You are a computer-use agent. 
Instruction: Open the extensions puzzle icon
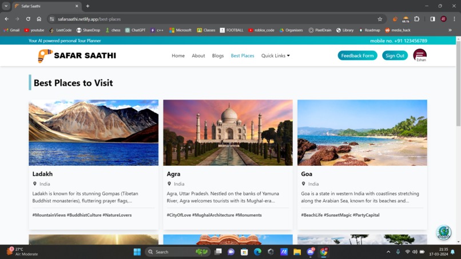click(416, 19)
